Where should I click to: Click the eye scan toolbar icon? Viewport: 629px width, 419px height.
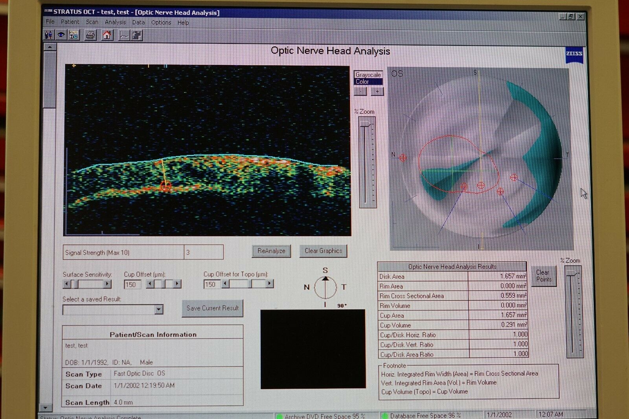click(x=61, y=35)
